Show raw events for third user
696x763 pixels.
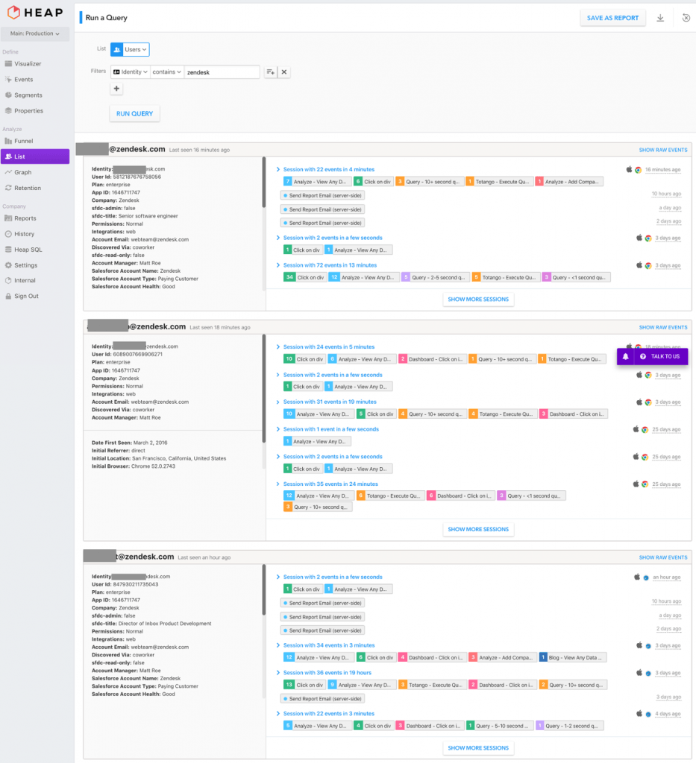(x=663, y=557)
